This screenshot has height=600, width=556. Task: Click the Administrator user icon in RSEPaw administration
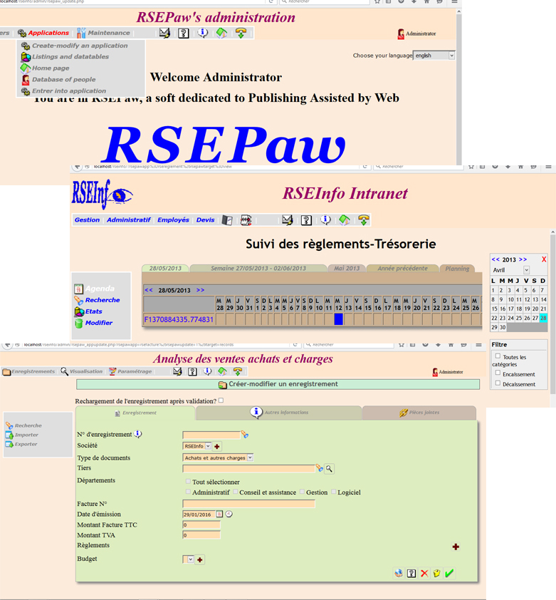point(401,34)
